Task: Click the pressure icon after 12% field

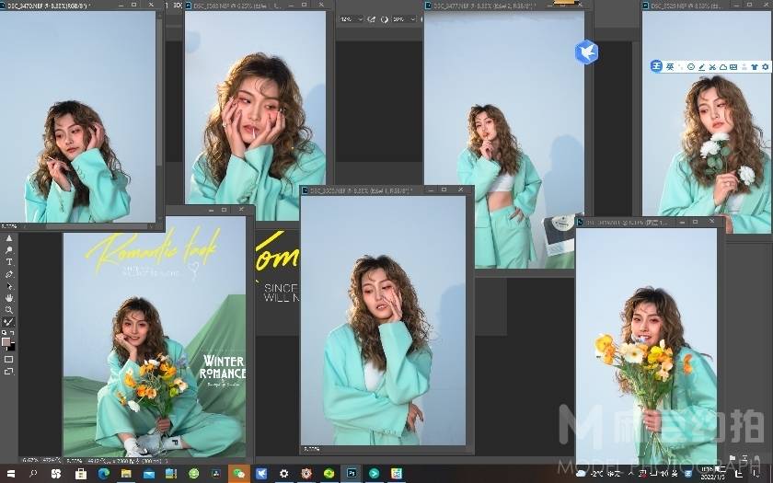Action: point(371,19)
